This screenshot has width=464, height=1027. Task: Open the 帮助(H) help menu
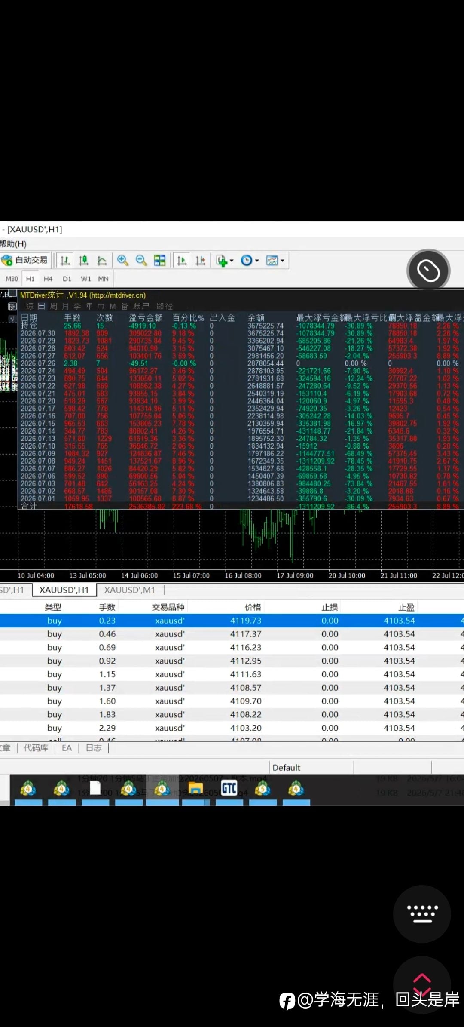pyautogui.click(x=13, y=244)
